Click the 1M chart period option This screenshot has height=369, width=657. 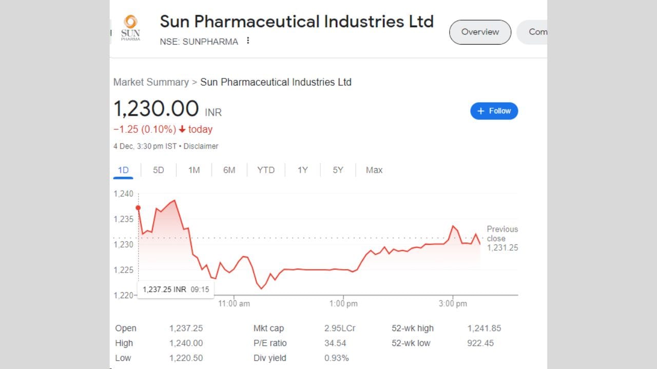[x=194, y=170]
